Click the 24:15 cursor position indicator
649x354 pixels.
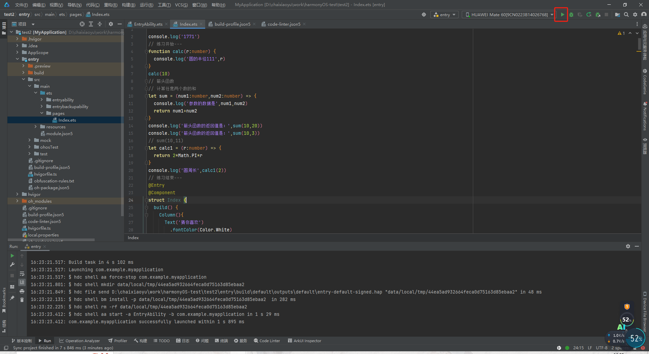(578, 348)
